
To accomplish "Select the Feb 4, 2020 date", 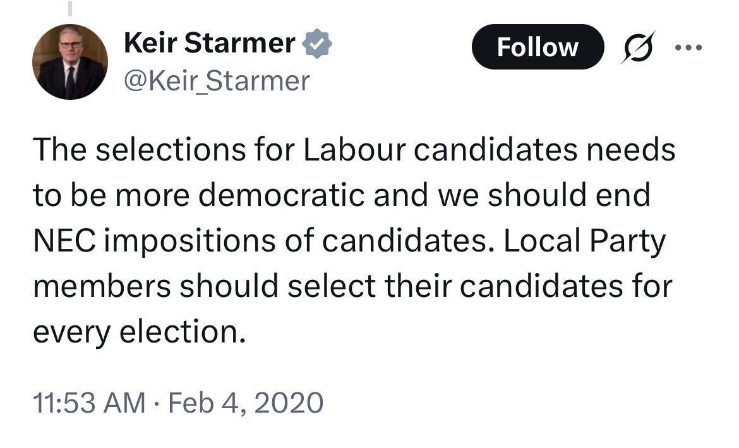I will 246,403.
